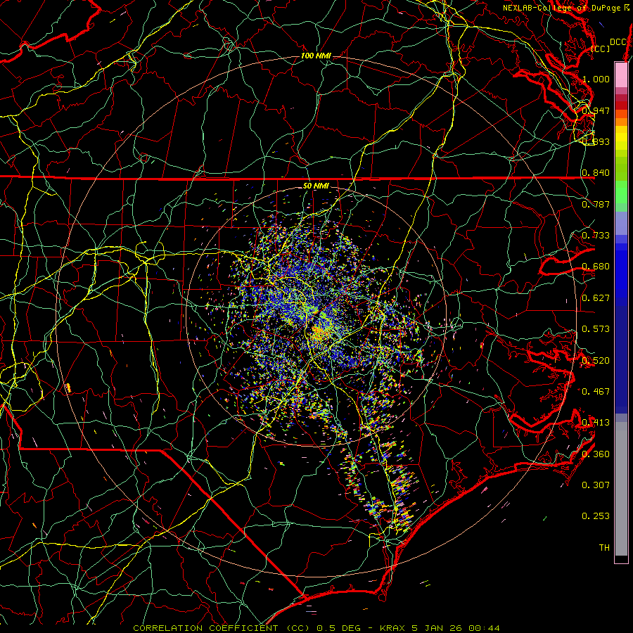Click the 0.253 legend value

pyautogui.click(x=596, y=516)
